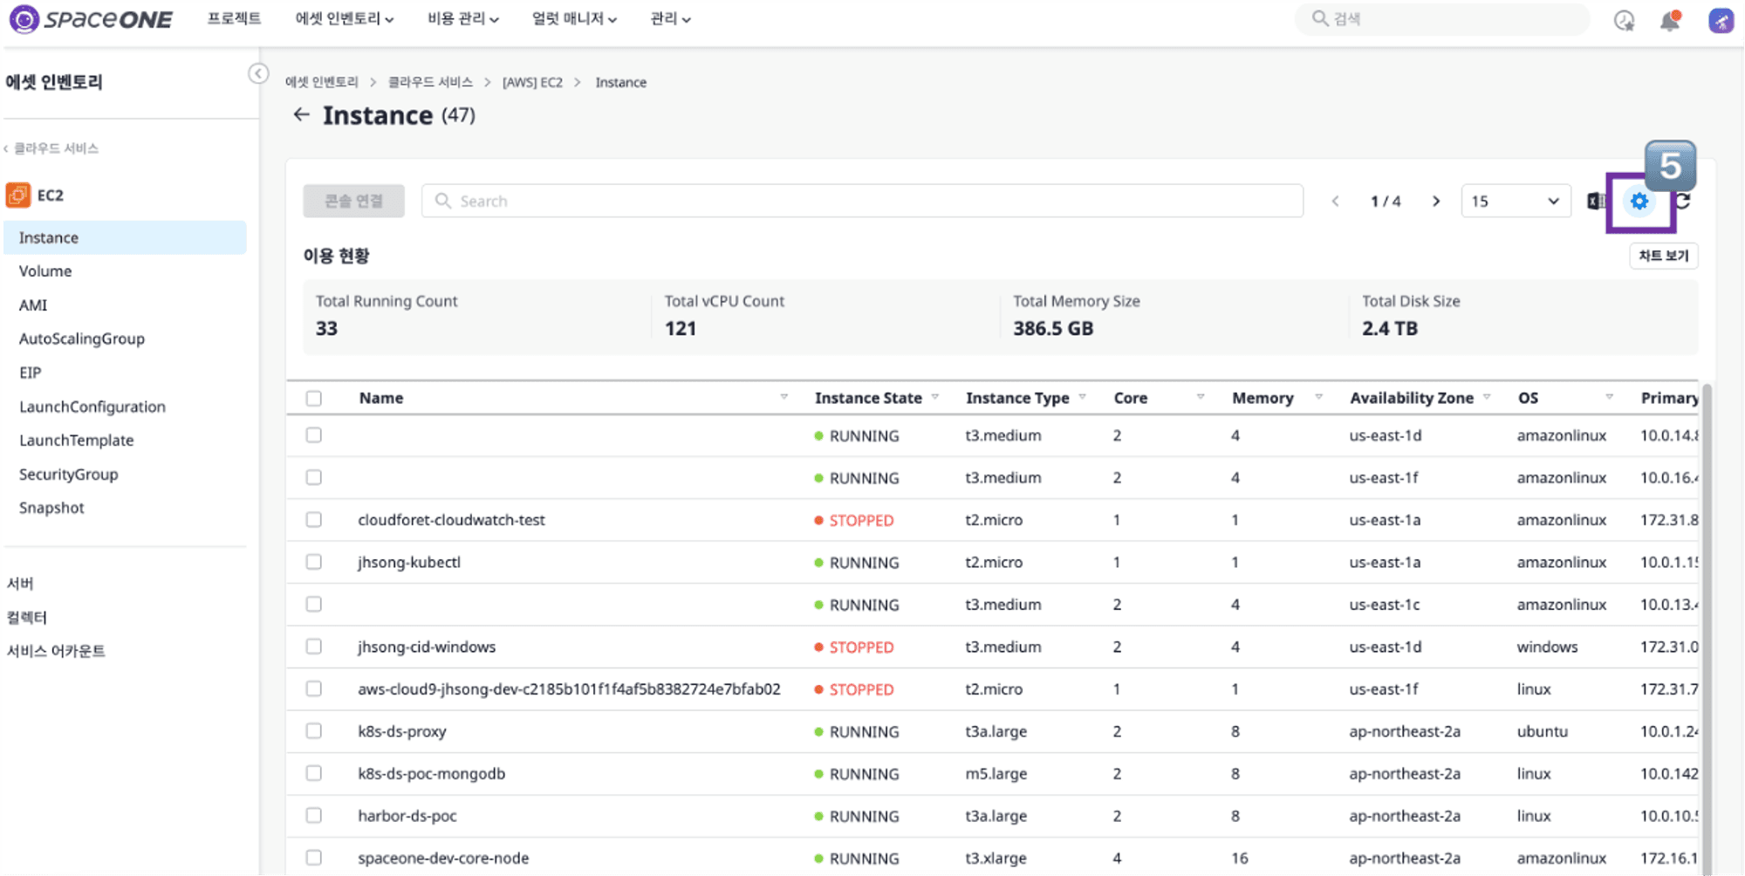
Task: Refresh the instance table
Action: (x=1684, y=202)
